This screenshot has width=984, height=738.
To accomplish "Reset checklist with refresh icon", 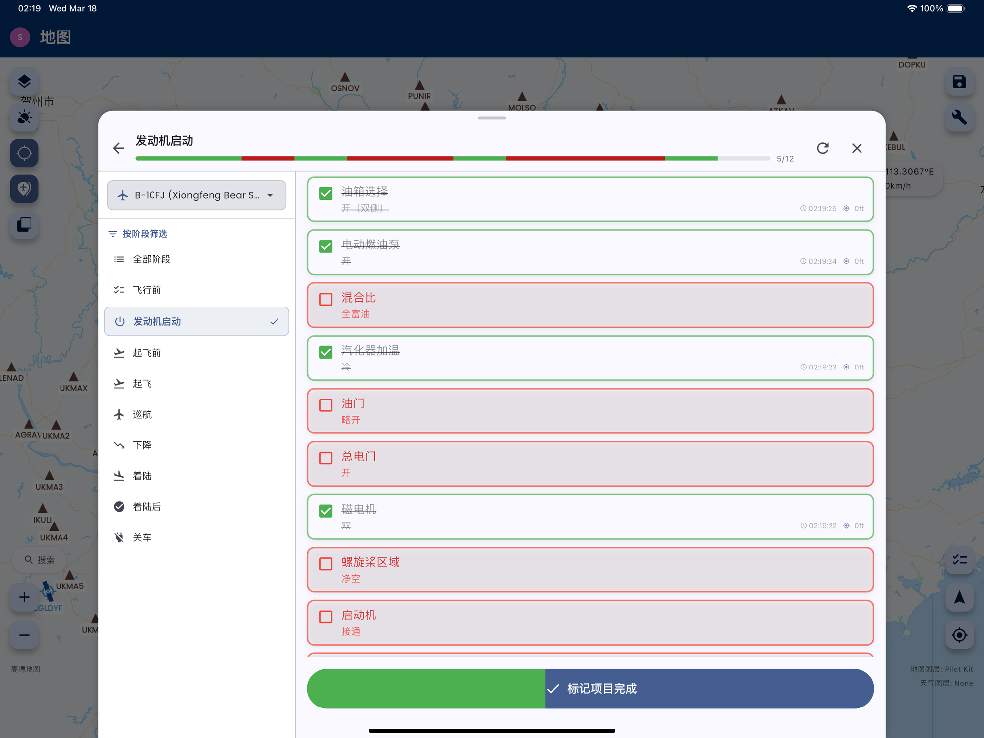I will 823,148.
